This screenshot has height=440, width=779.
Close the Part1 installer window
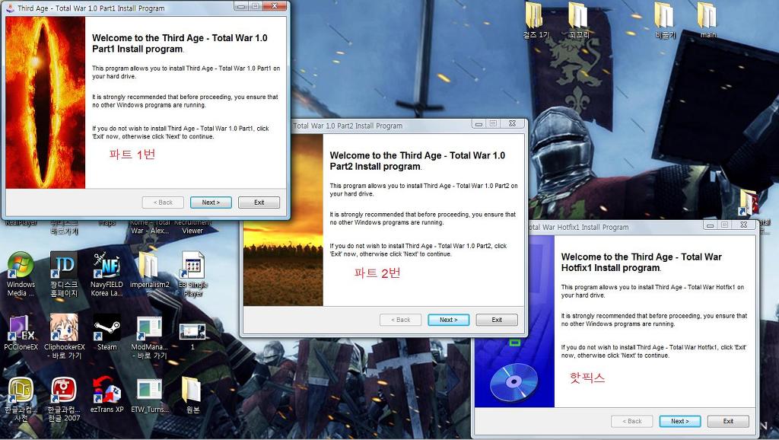pos(274,6)
